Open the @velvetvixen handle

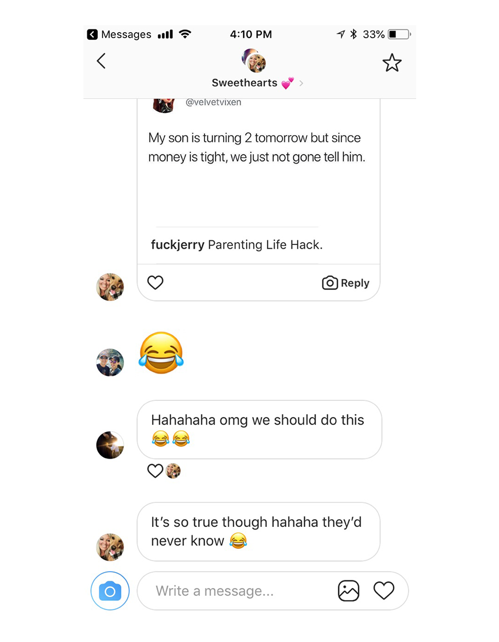click(213, 103)
